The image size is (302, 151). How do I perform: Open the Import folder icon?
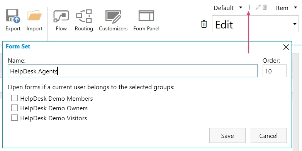(34, 16)
